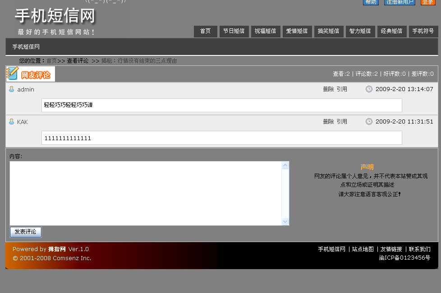
Task: Click 引用 on admin's comment
Action: pyautogui.click(x=342, y=89)
